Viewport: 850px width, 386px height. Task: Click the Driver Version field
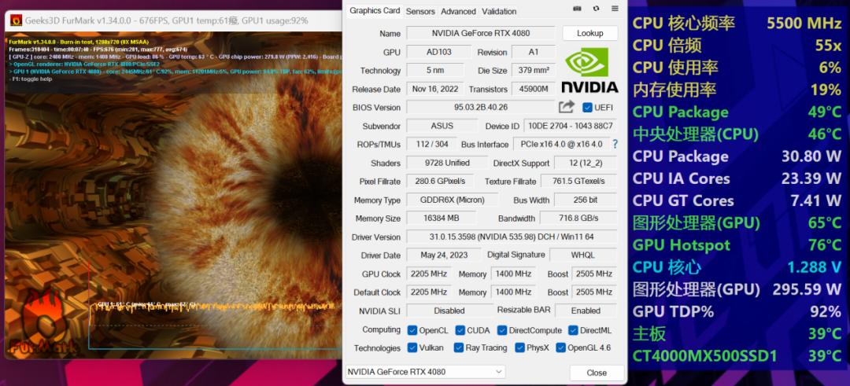[x=512, y=237]
